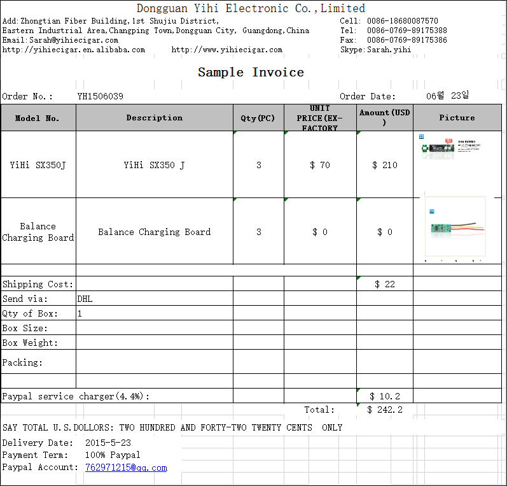Select the order date '06월 23일' cell

pyautogui.click(x=447, y=96)
